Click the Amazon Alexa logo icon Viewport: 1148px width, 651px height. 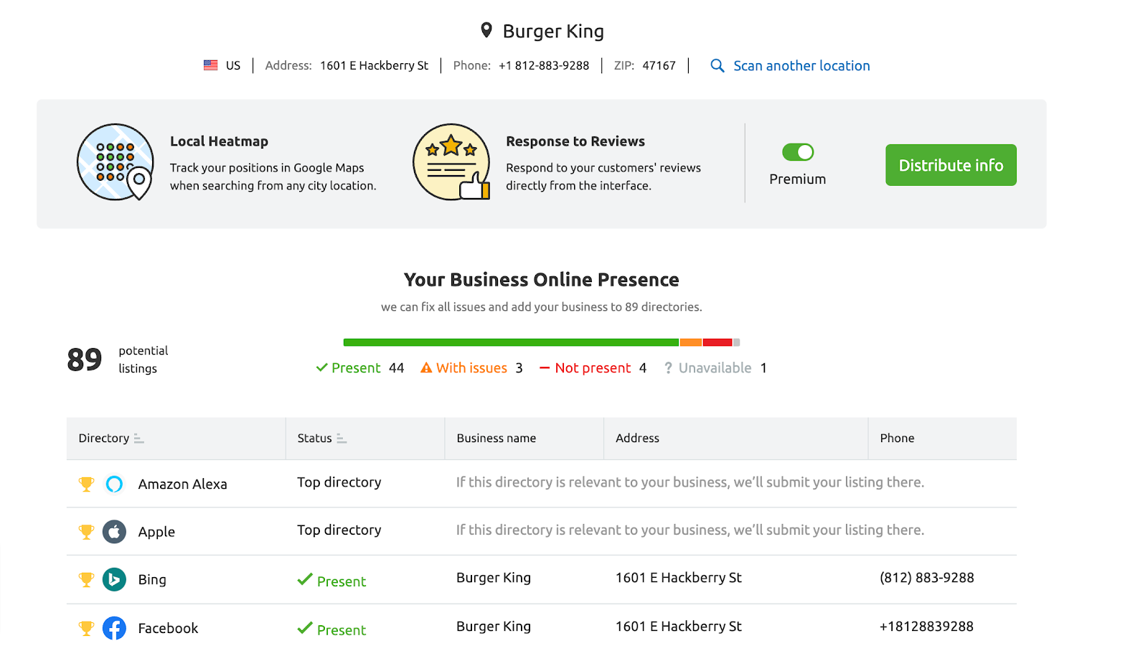(114, 484)
